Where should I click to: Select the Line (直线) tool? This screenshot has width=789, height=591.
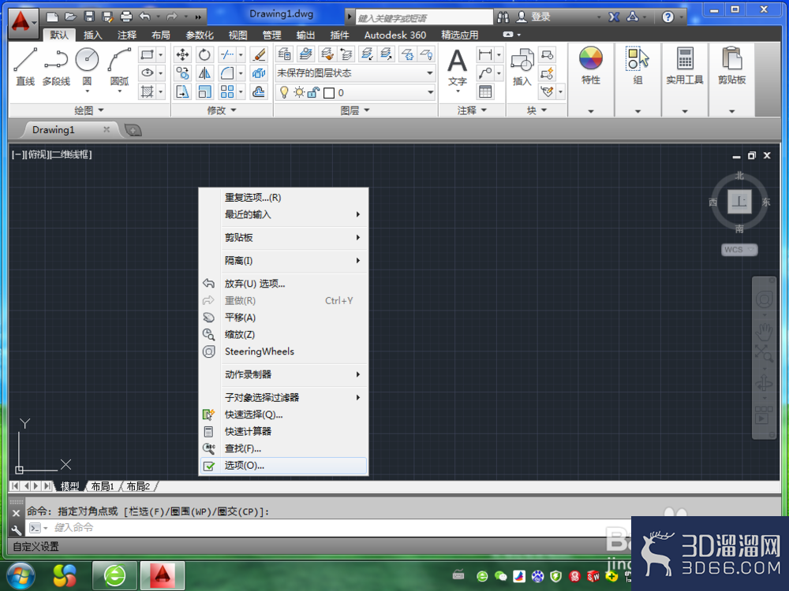click(25, 66)
